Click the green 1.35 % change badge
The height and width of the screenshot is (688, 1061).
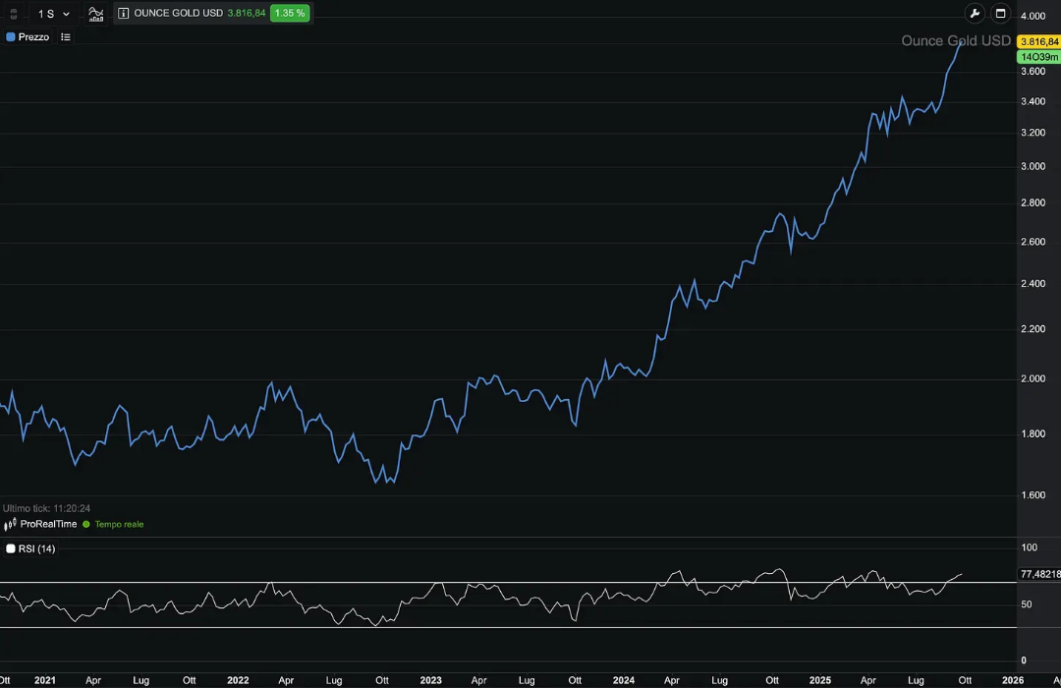click(x=290, y=13)
